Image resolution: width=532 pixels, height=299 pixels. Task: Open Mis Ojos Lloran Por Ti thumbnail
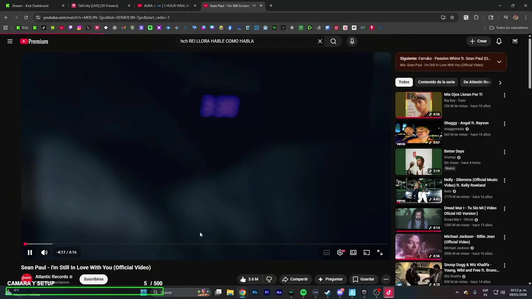pyautogui.click(x=418, y=105)
